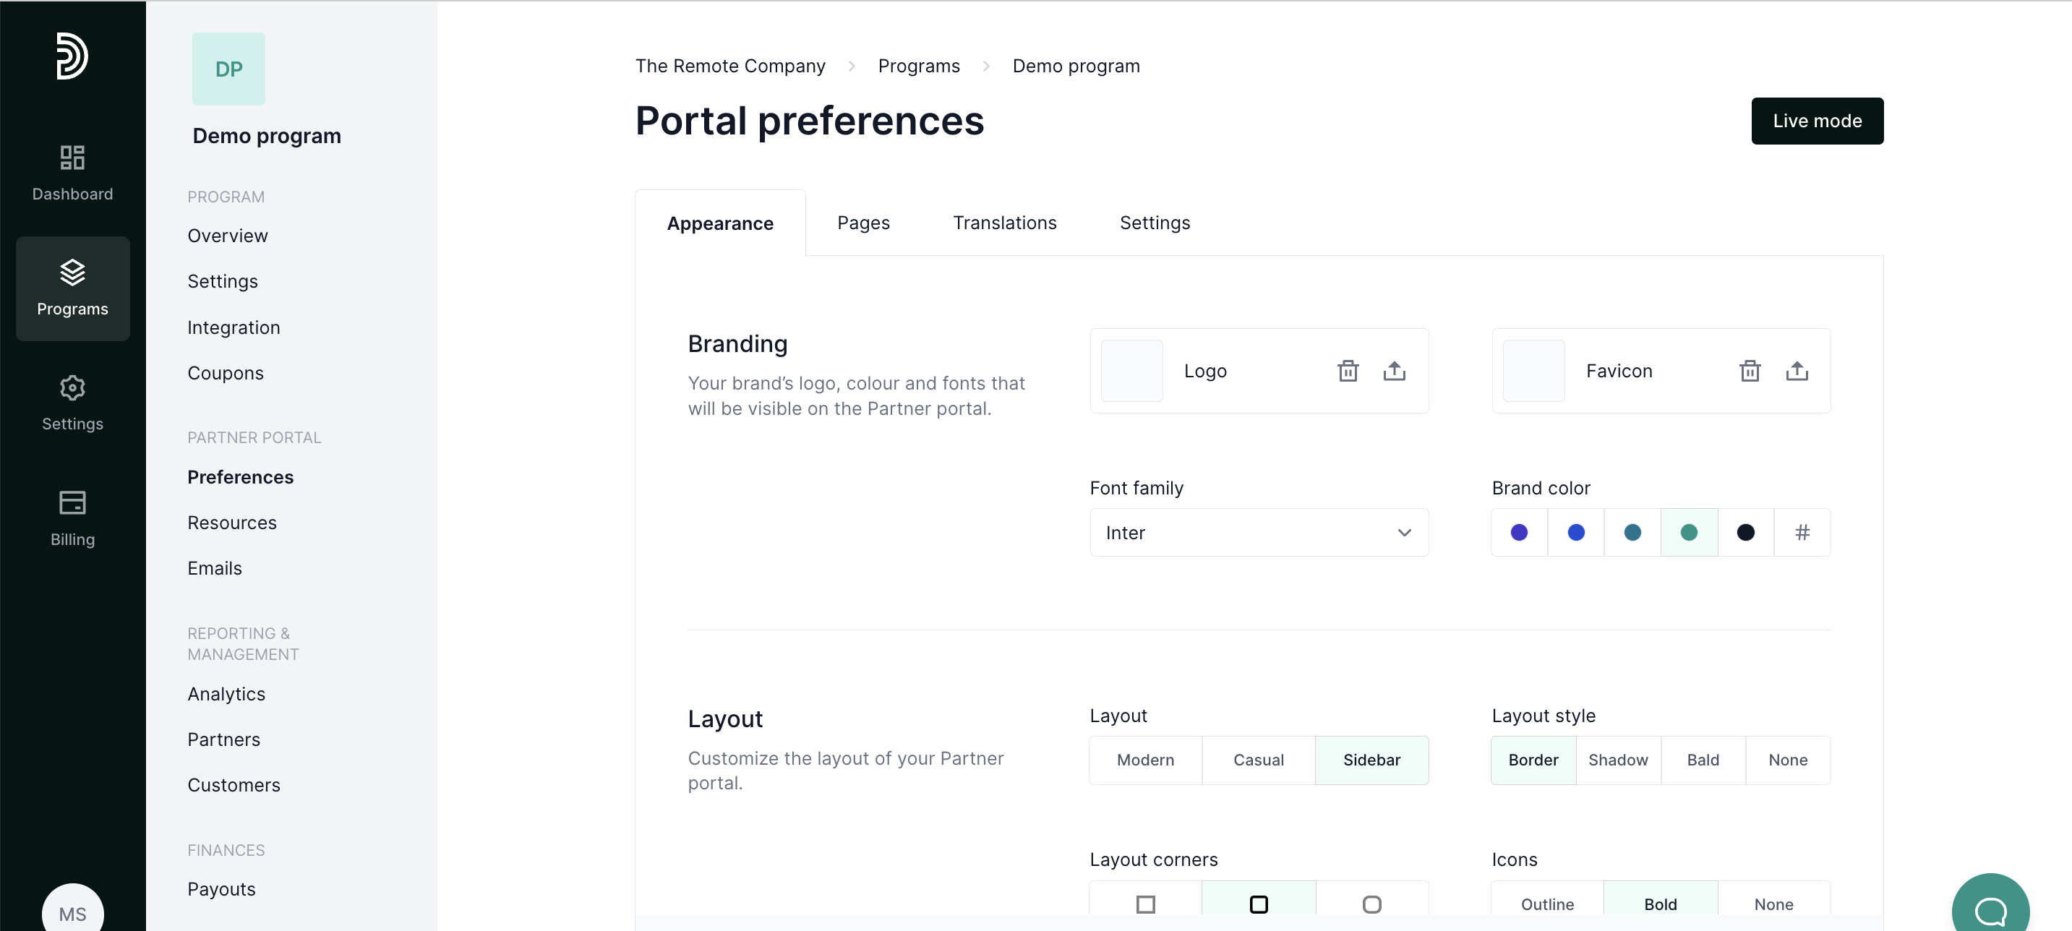Screen dimensions: 2072x931
Task: Select the Modern layout option
Action: 1145,760
